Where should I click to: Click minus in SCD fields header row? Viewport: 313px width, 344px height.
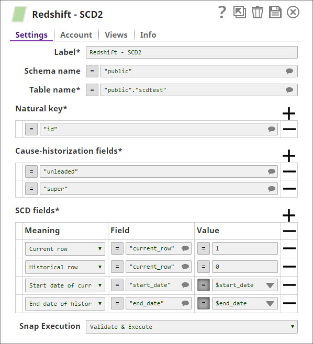pyautogui.click(x=289, y=231)
